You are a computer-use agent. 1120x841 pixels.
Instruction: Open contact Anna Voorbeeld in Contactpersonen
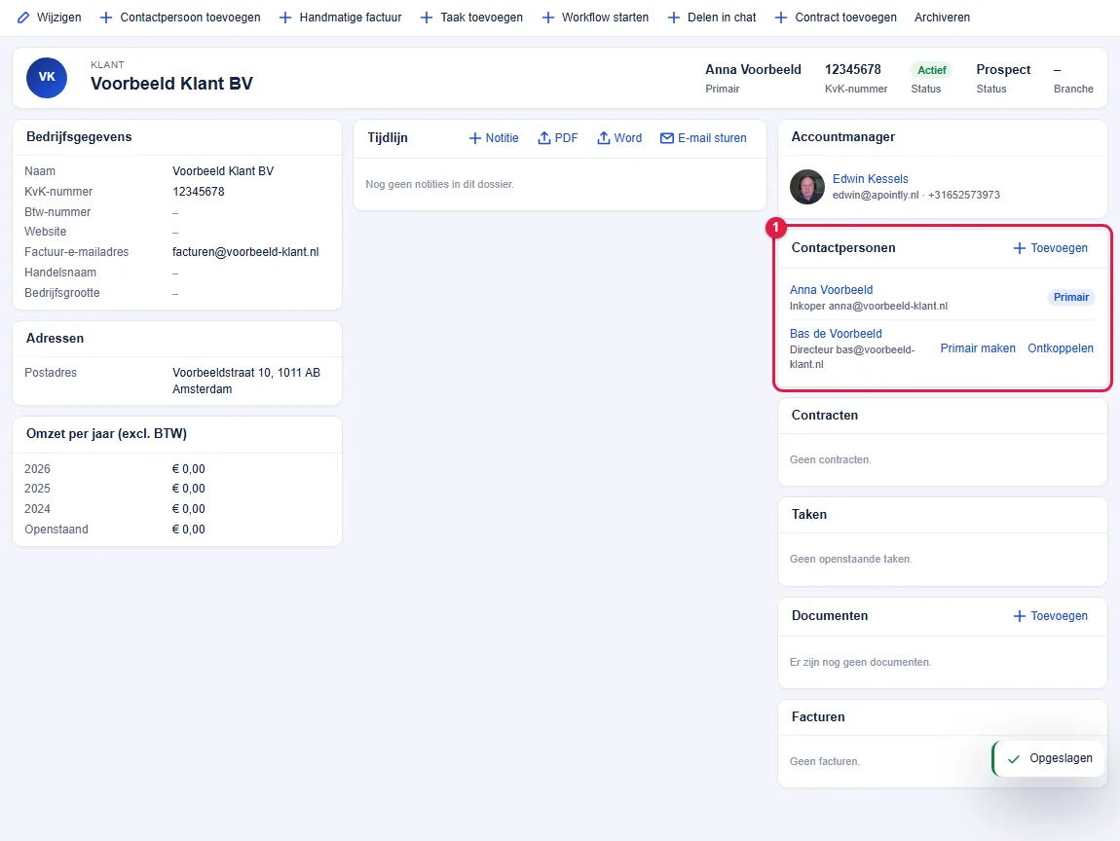[831, 290]
